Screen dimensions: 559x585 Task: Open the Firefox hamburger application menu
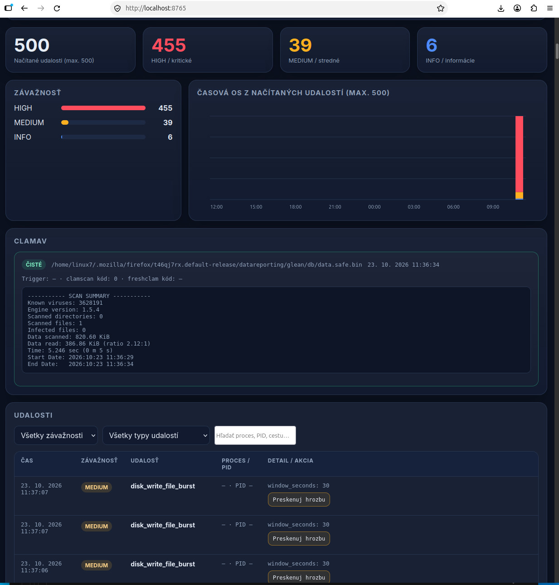[550, 8]
